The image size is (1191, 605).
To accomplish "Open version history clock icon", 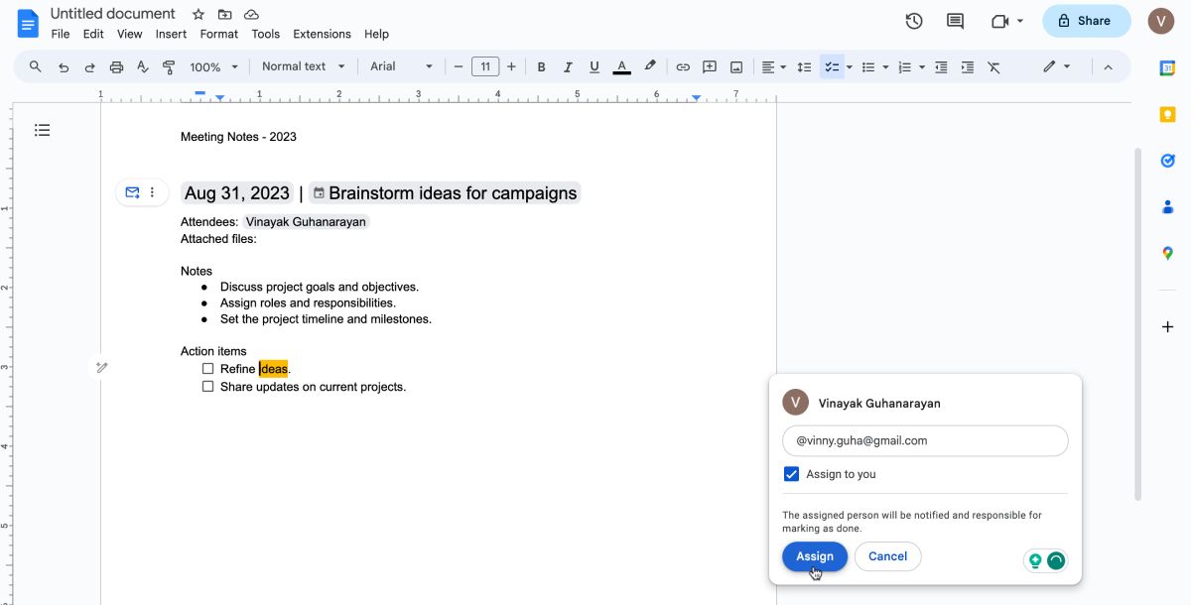I will [x=914, y=21].
